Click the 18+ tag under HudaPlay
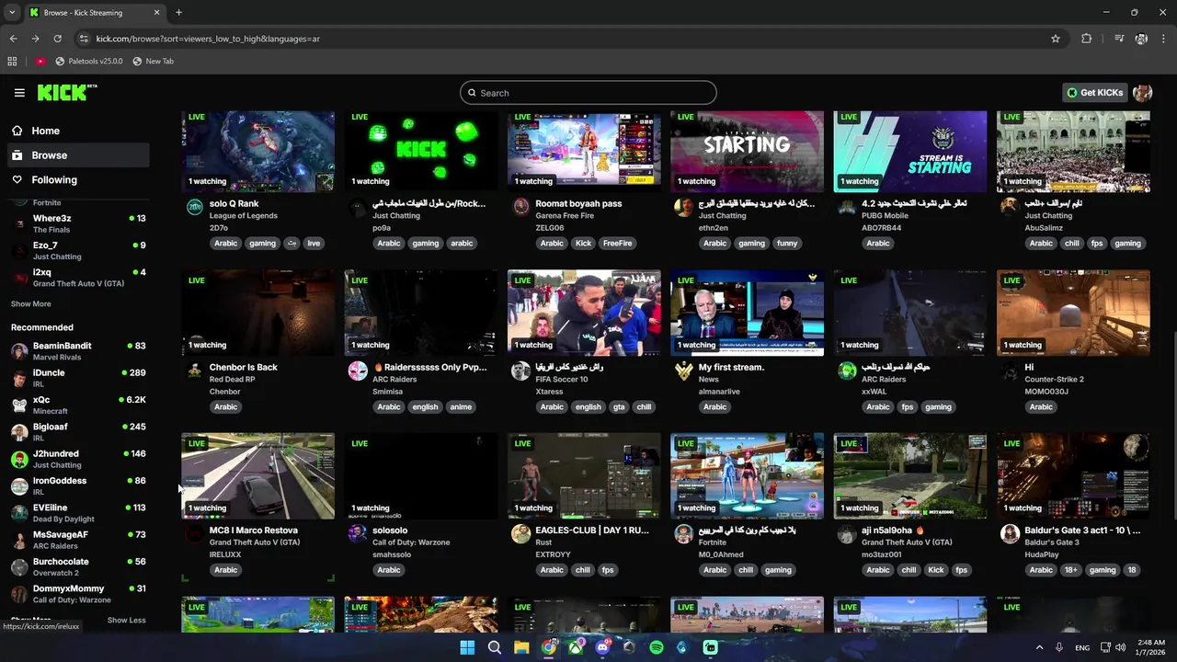Viewport: 1177px width, 662px height. tap(1071, 570)
